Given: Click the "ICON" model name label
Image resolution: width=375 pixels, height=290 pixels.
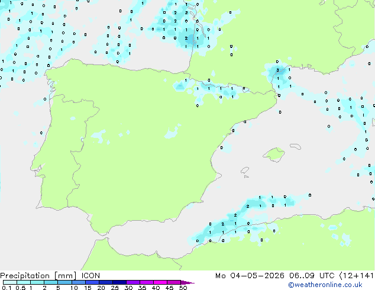Looking at the screenshot, I should (x=90, y=276).
